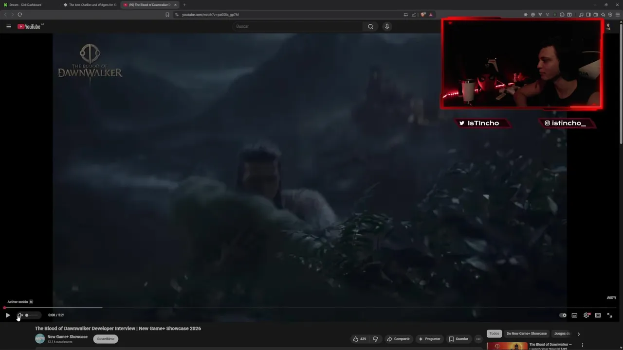Save video with Guardar button

point(458,339)
